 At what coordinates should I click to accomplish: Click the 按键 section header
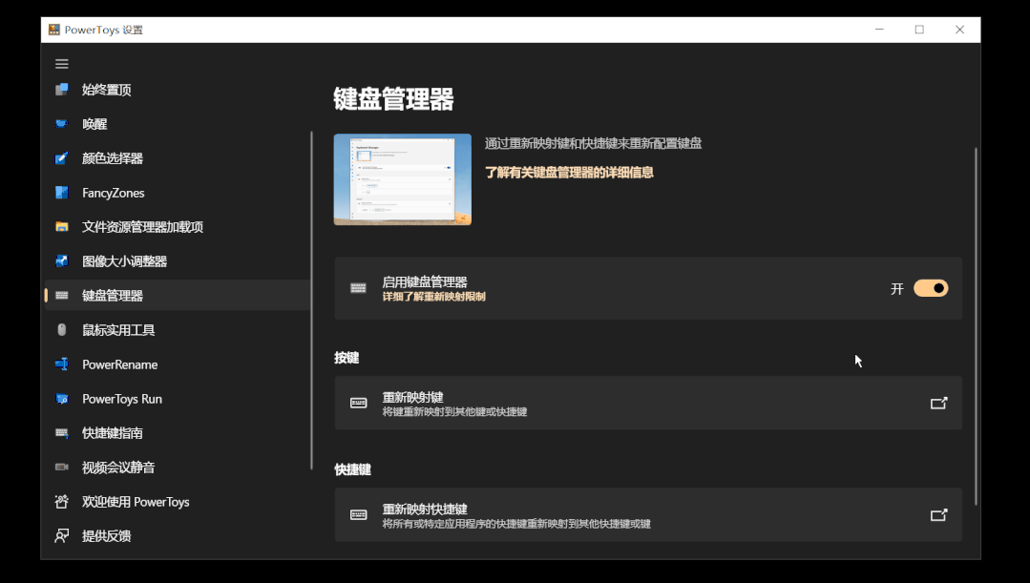click(347, 358)
